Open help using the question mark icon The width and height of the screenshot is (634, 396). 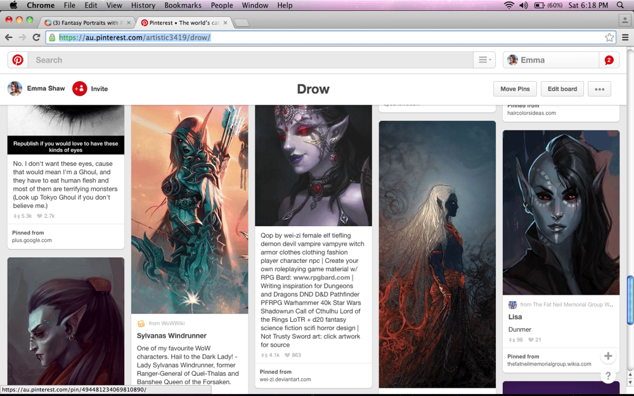608,375
